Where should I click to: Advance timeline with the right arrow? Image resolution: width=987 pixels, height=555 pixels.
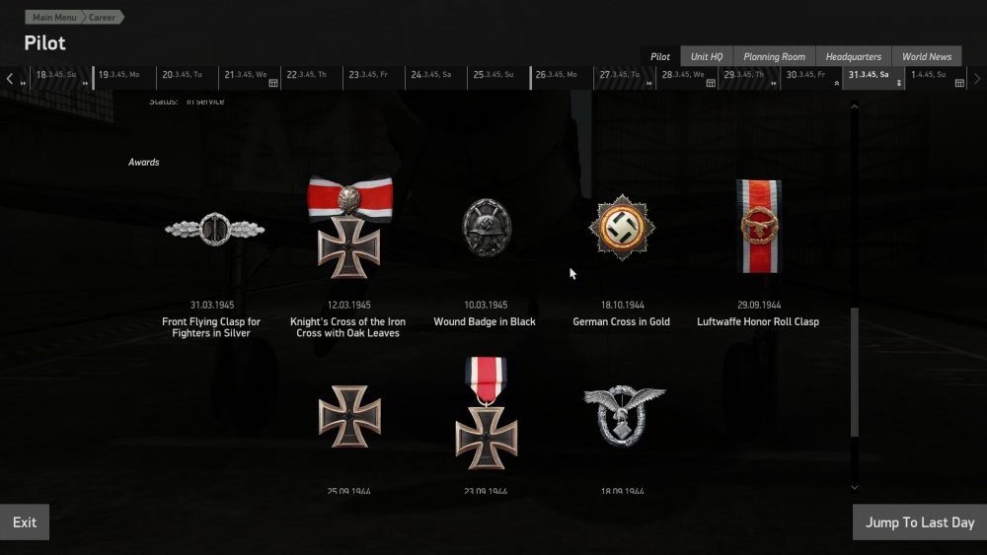[977, 79]
